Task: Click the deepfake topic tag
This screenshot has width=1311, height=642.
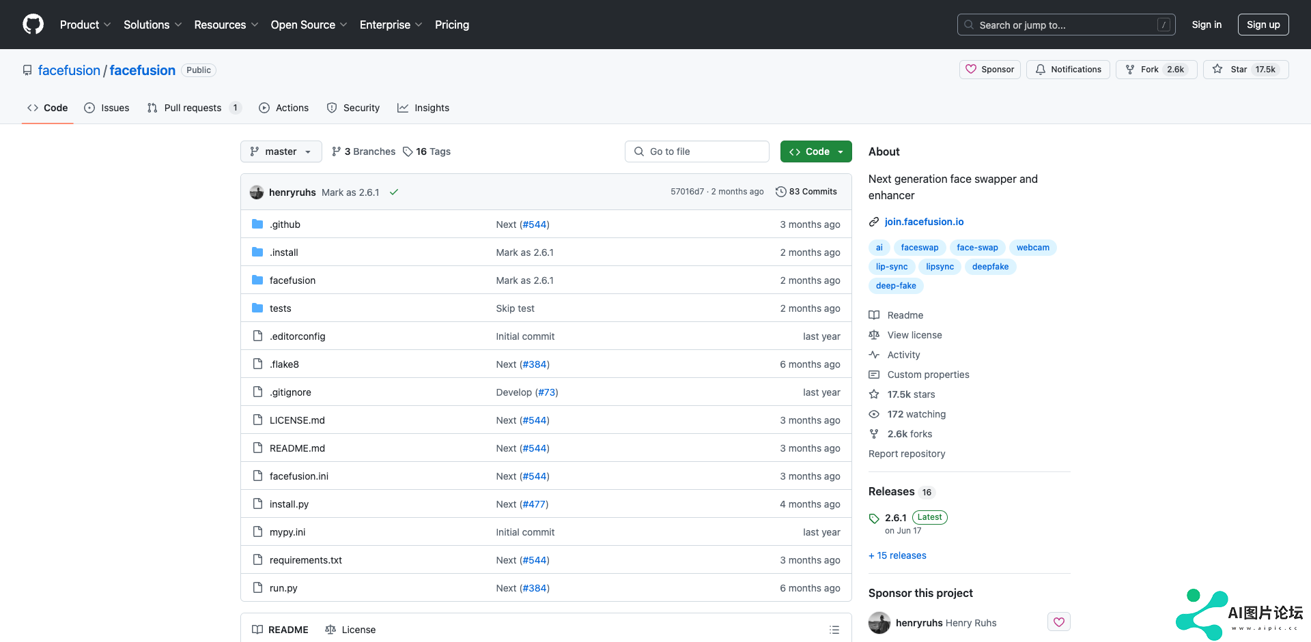Action: [x=990, y=267]
